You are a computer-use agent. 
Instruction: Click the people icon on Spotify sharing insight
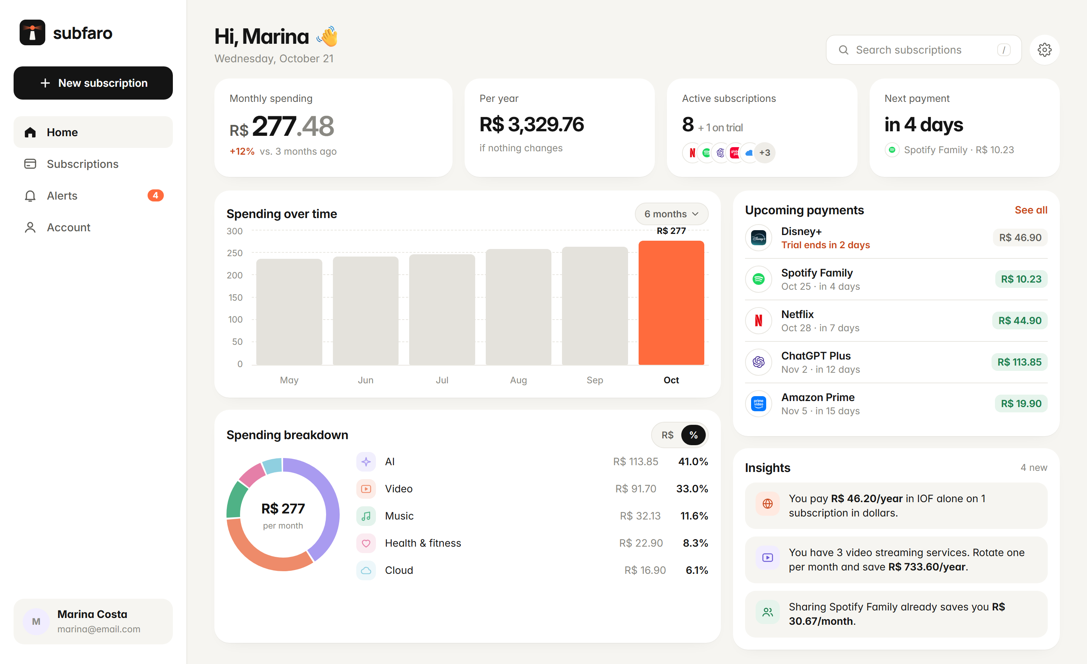click(x=768, y=612)
